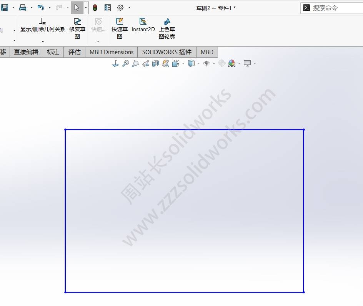This screenshot has width=363, height=306.
Task: Switch to the 直接编辑 tab
Action: click(x=26, y=52)
